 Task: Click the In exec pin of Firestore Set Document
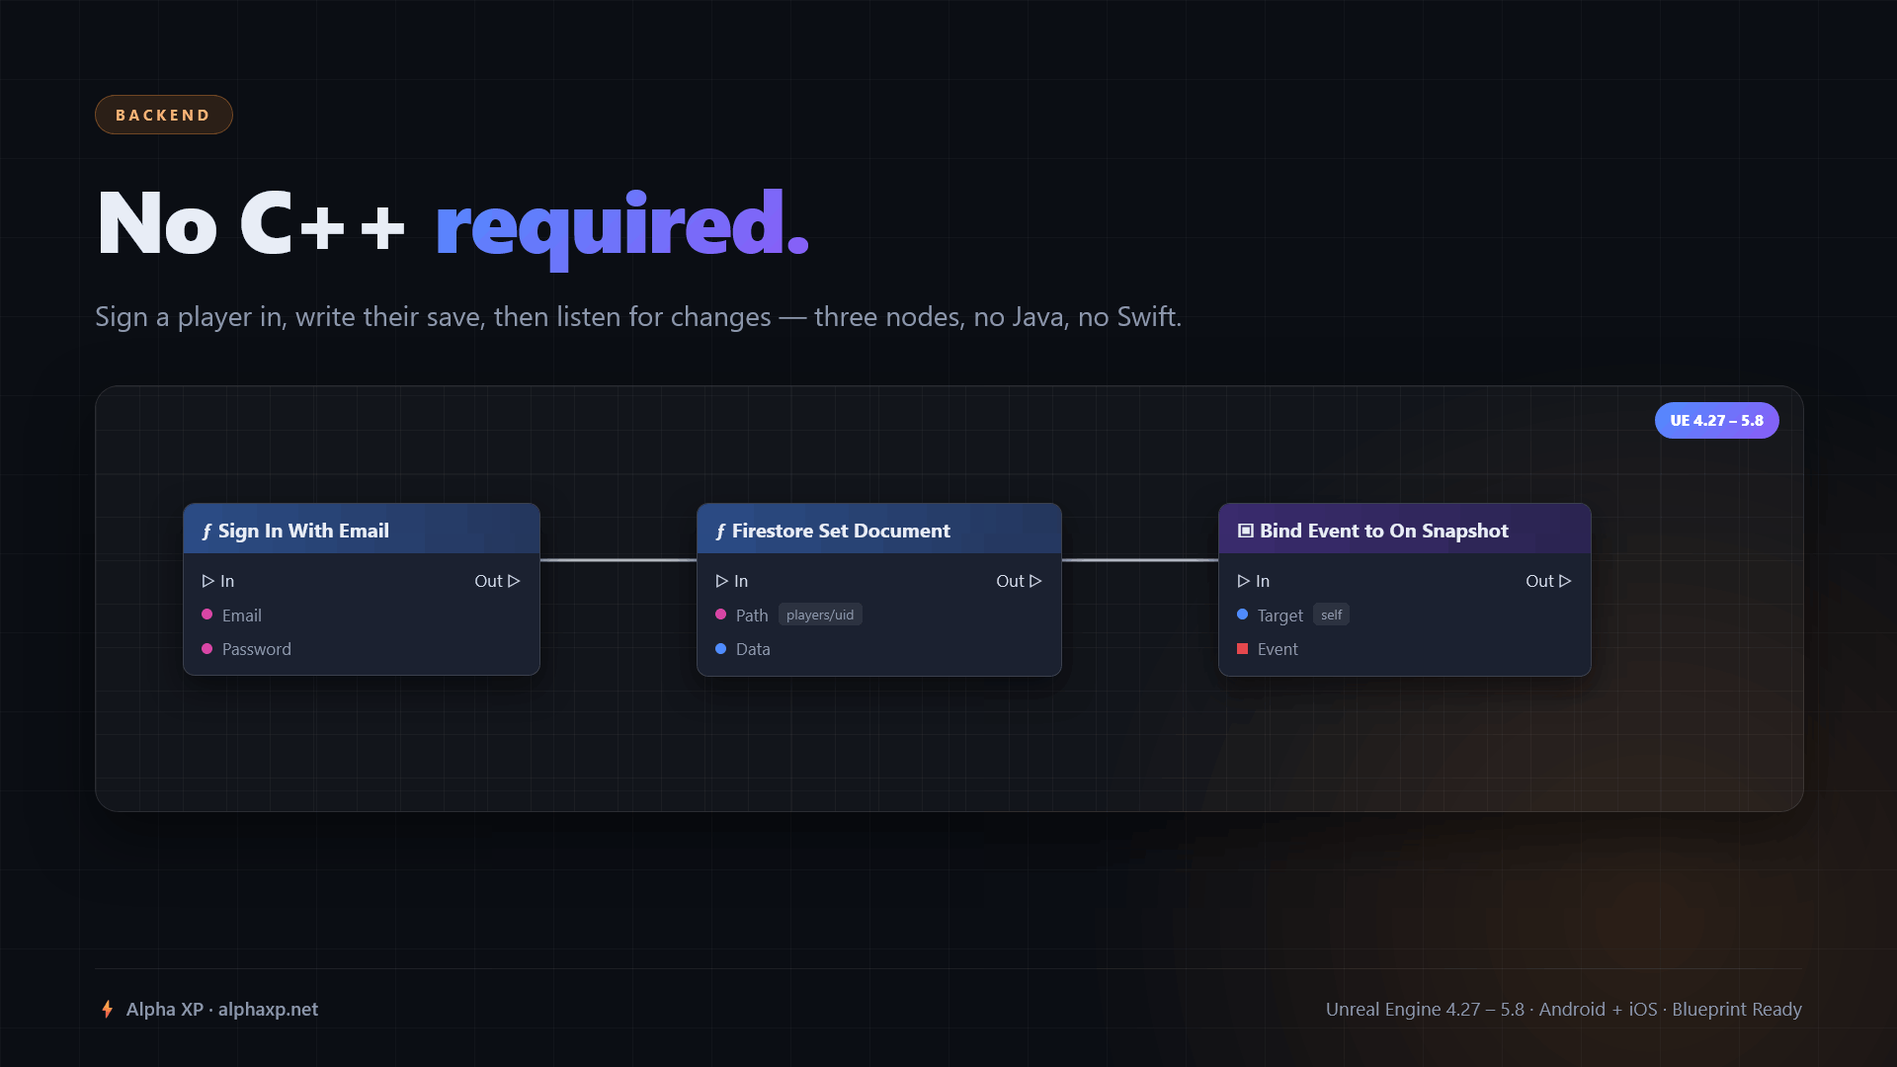722,581
